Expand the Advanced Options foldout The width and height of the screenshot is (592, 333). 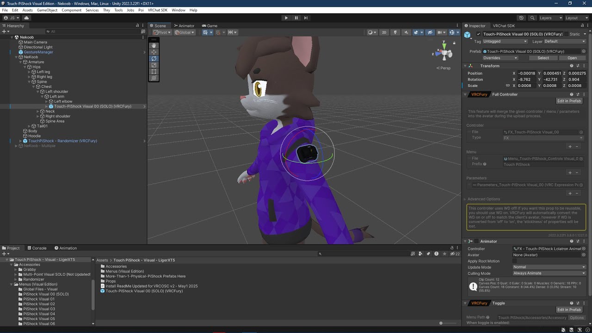[x=465, y=199]
